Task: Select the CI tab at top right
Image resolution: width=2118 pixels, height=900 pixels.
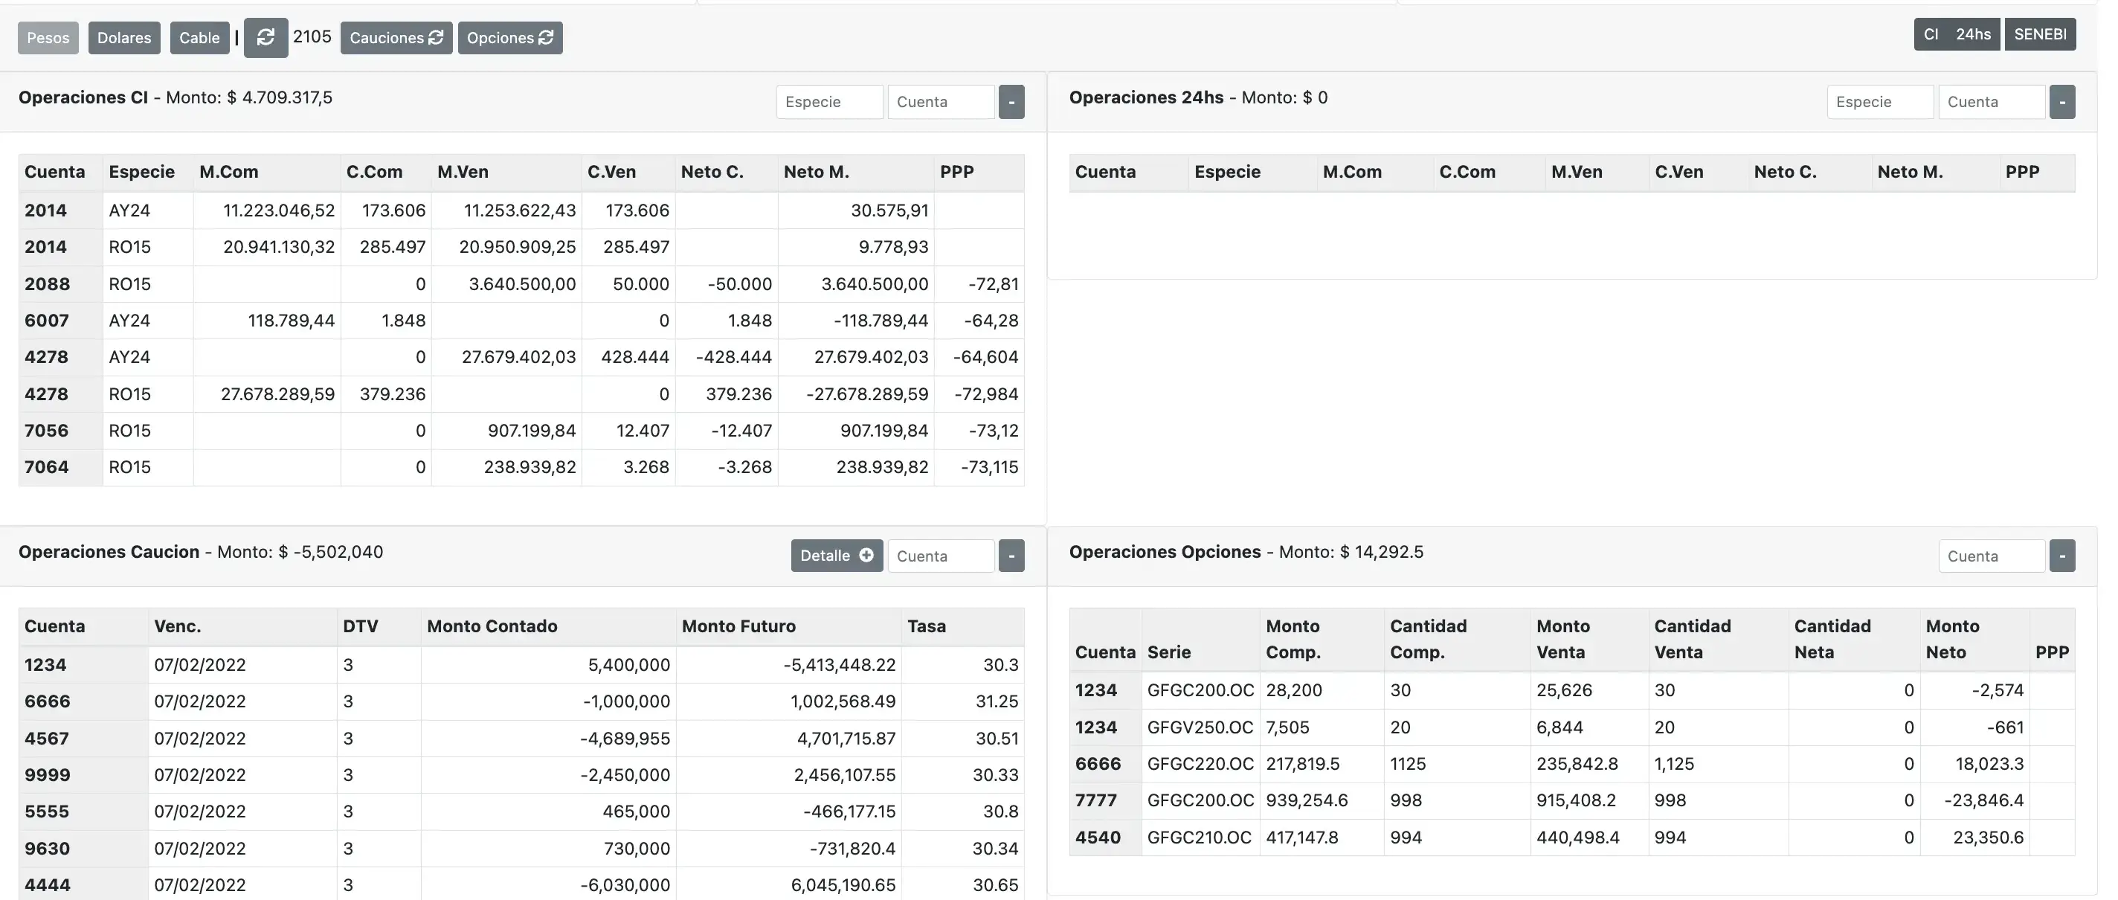Action: pos(1931,34)
